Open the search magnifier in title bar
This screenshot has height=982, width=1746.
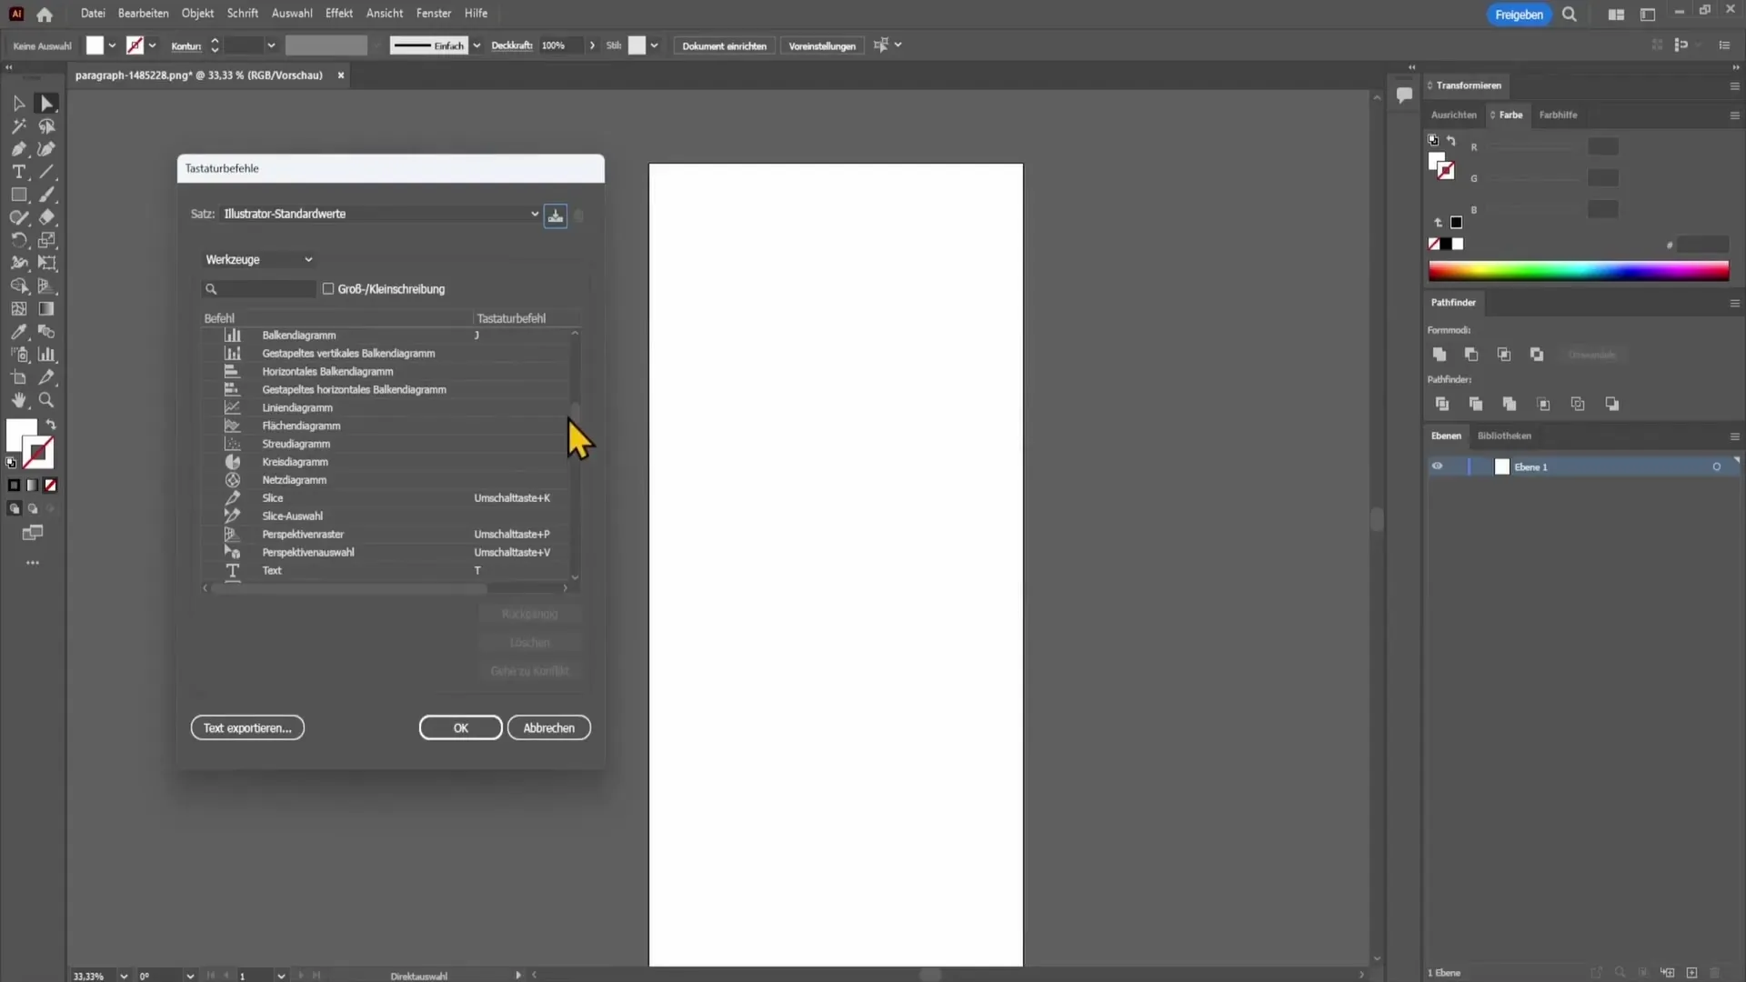tap(1570, 15)
